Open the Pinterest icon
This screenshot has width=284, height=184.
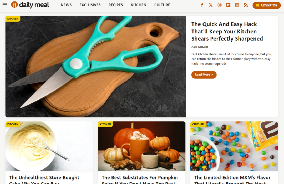click(x=220, y=5)
